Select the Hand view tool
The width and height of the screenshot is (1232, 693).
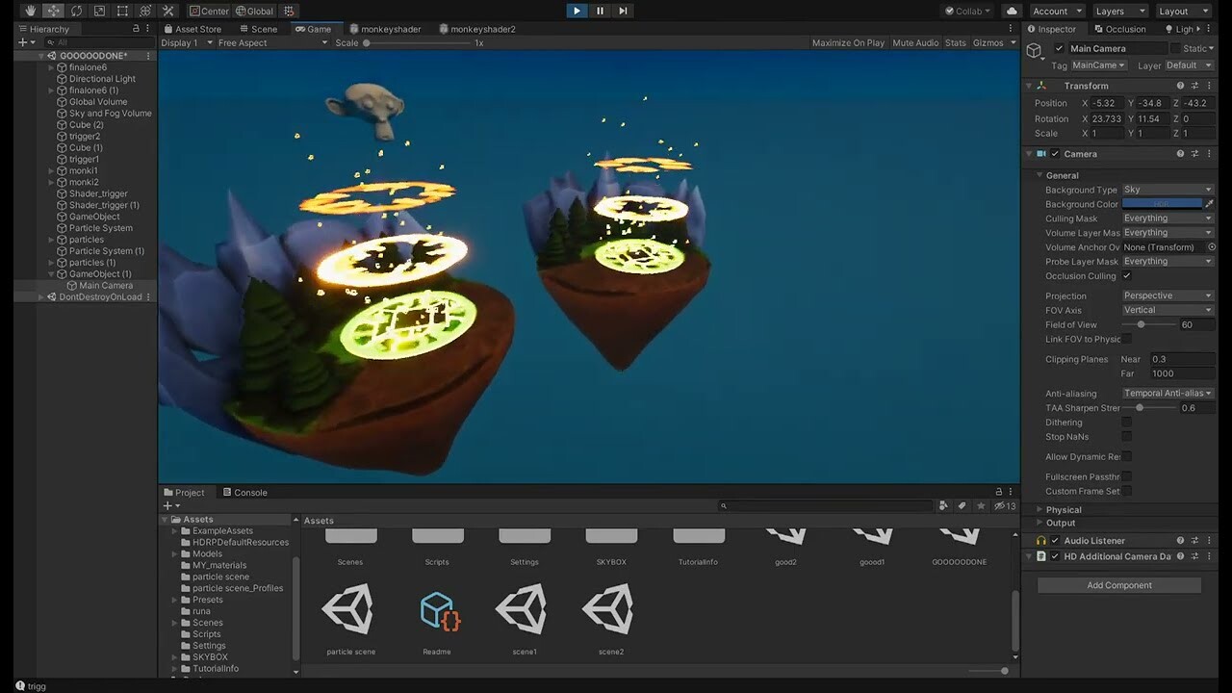[x=31, y=11]
